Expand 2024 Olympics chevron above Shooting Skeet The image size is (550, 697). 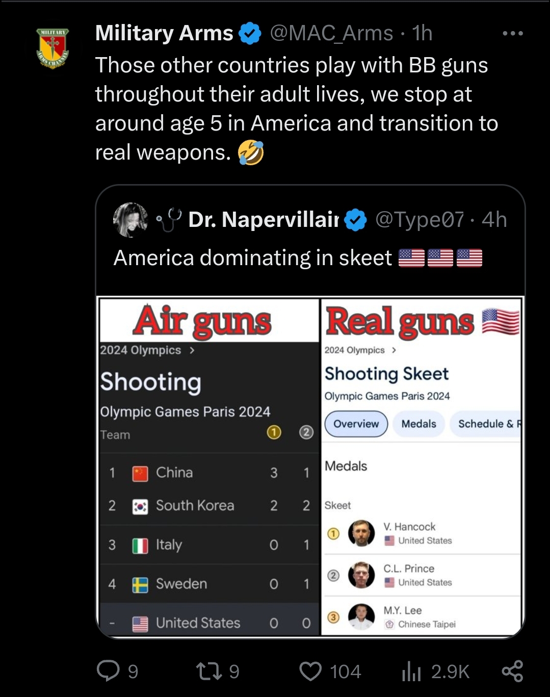pyautogui.click(x=394, y=350)
